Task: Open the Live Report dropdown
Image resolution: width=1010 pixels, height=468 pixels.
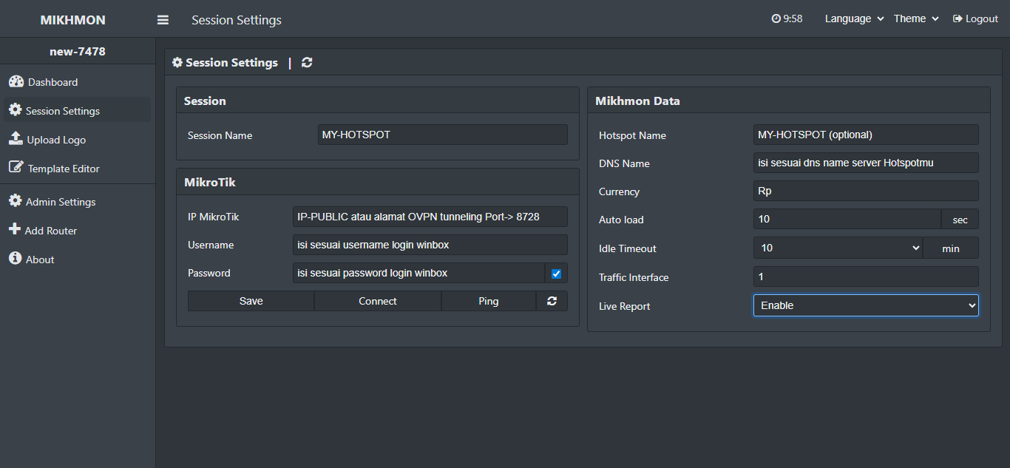Action: click(x=865, y=305)
